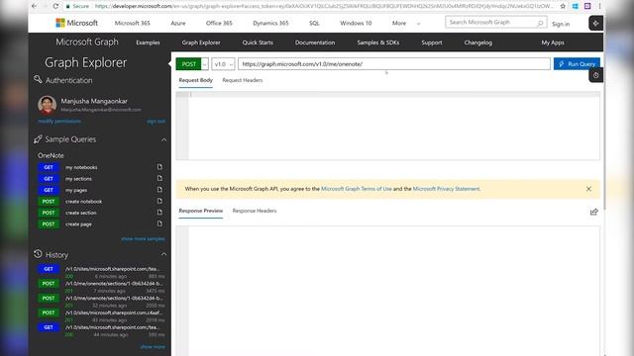Select the 'create notebook' sample query
This screenshot has width=634, height=356.
(83, 202)
